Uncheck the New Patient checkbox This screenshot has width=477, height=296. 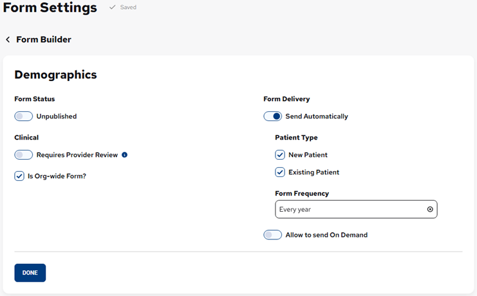pos(280,155)
